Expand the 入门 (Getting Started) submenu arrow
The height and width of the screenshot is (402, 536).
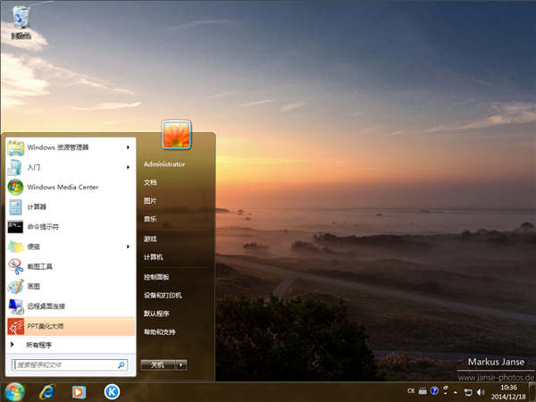pos(129,167)
